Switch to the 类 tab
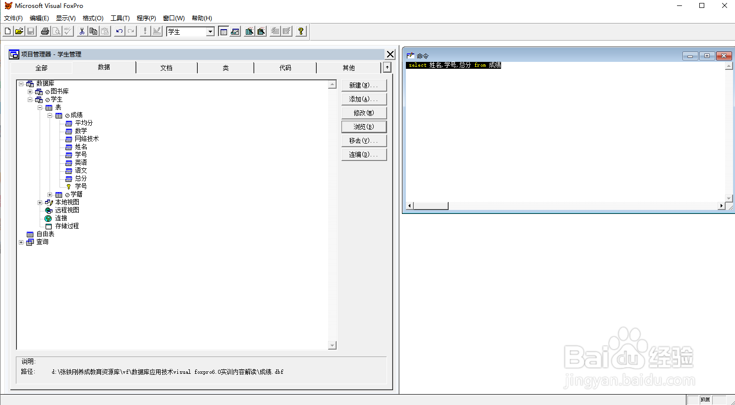Screen dimensions: 735x405 click(x=226, y=68)
